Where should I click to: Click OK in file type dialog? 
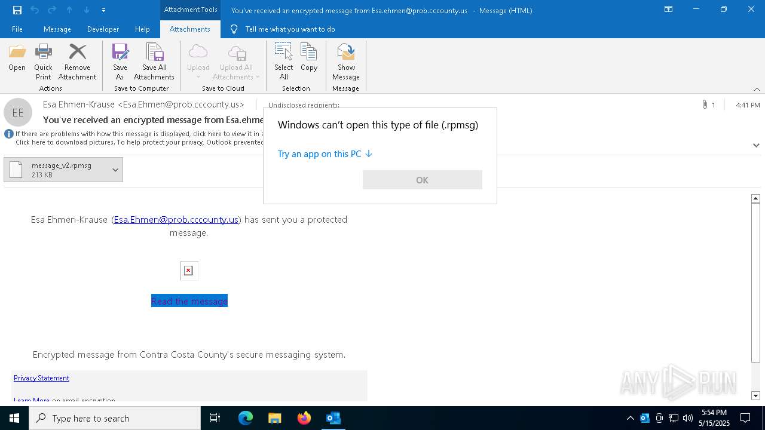pyautogui.click(x=422, y=180)
